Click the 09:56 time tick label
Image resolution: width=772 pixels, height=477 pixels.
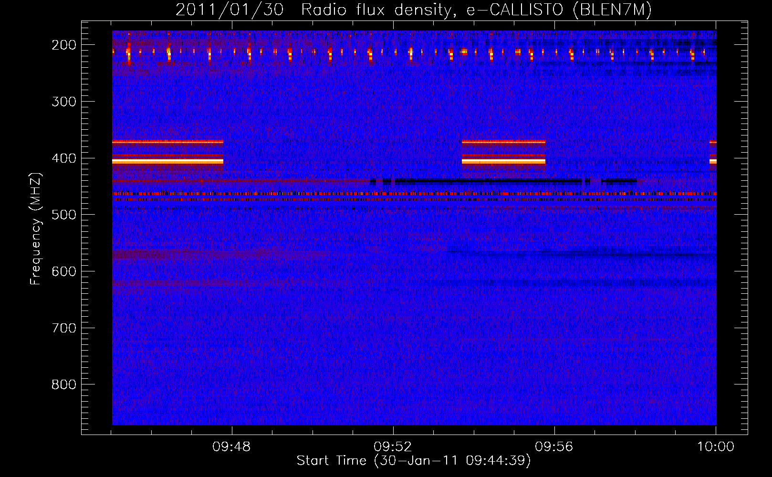(x=554, y=447)
